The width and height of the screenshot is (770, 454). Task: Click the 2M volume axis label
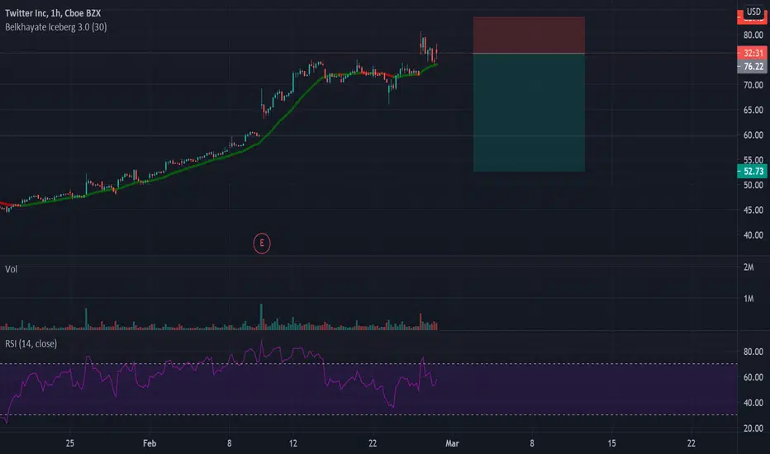pyautogui.click(x=749, y=267)
